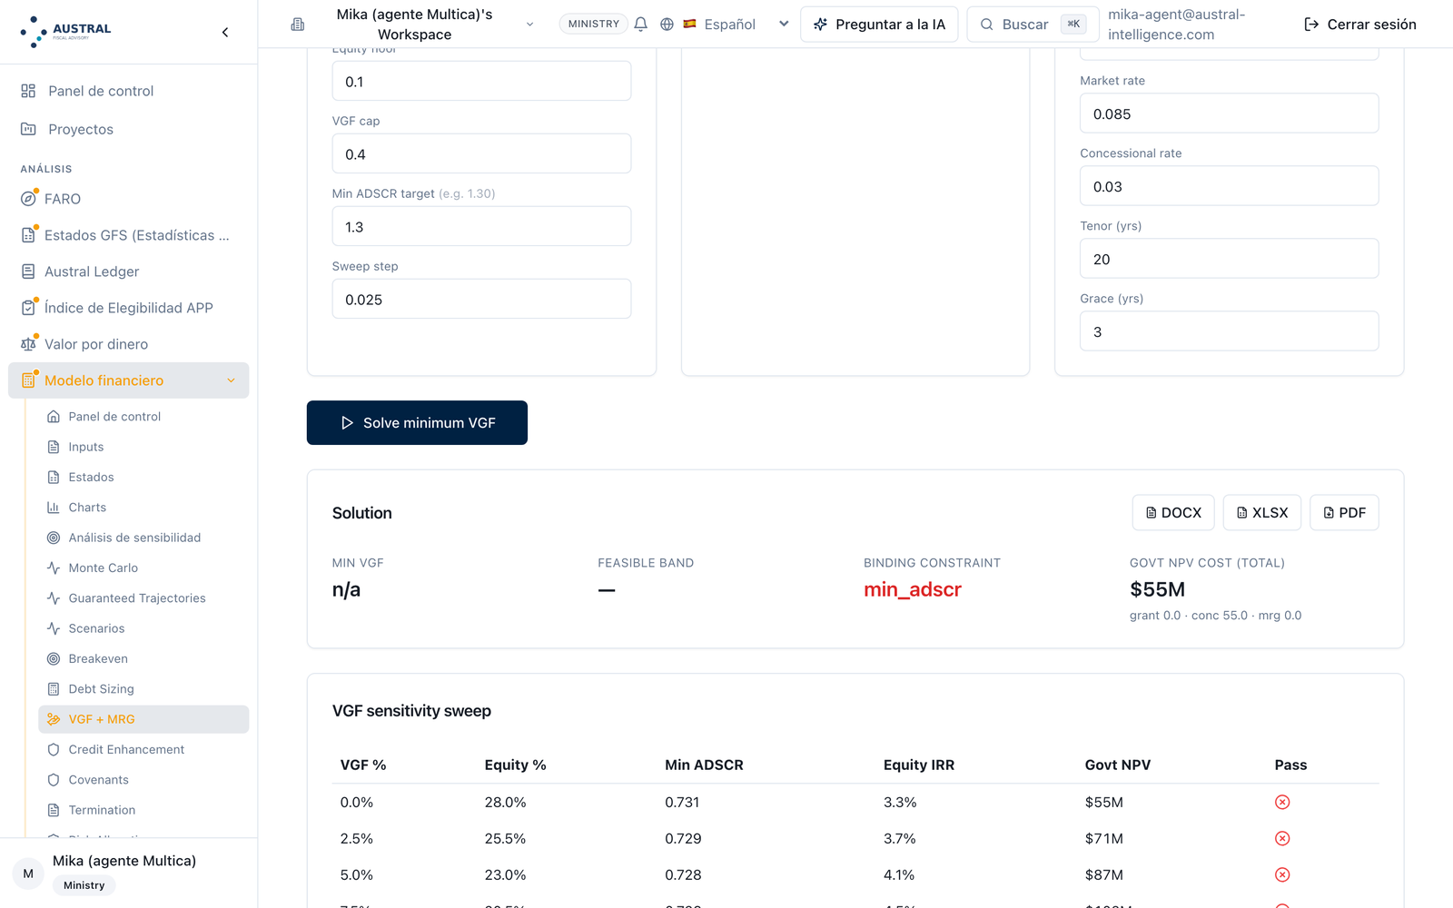This screenshot has height=908, width=1453.
Task: Click the Tenor (yrs) input
Action: (1229, 259)
